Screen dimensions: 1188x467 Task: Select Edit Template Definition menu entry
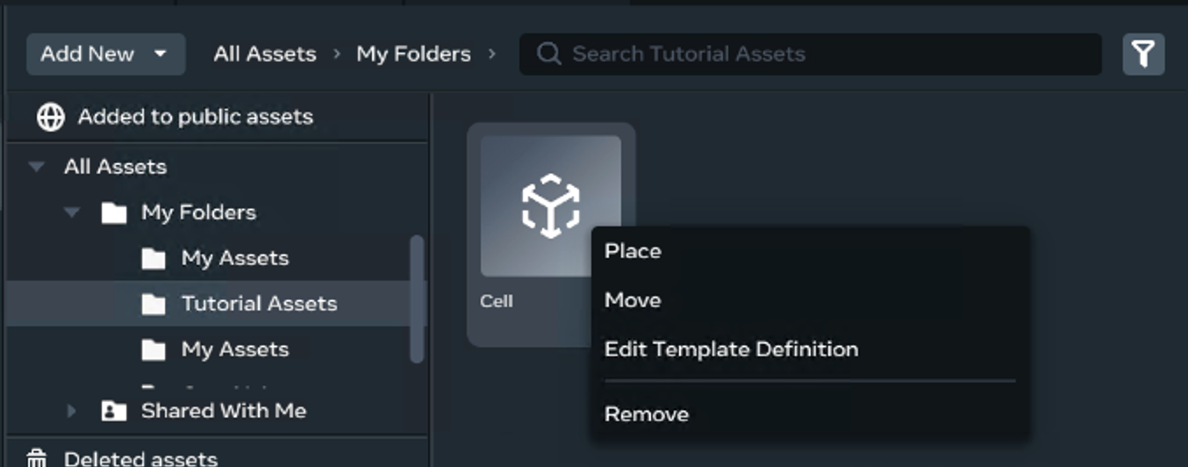pos(731,349)
